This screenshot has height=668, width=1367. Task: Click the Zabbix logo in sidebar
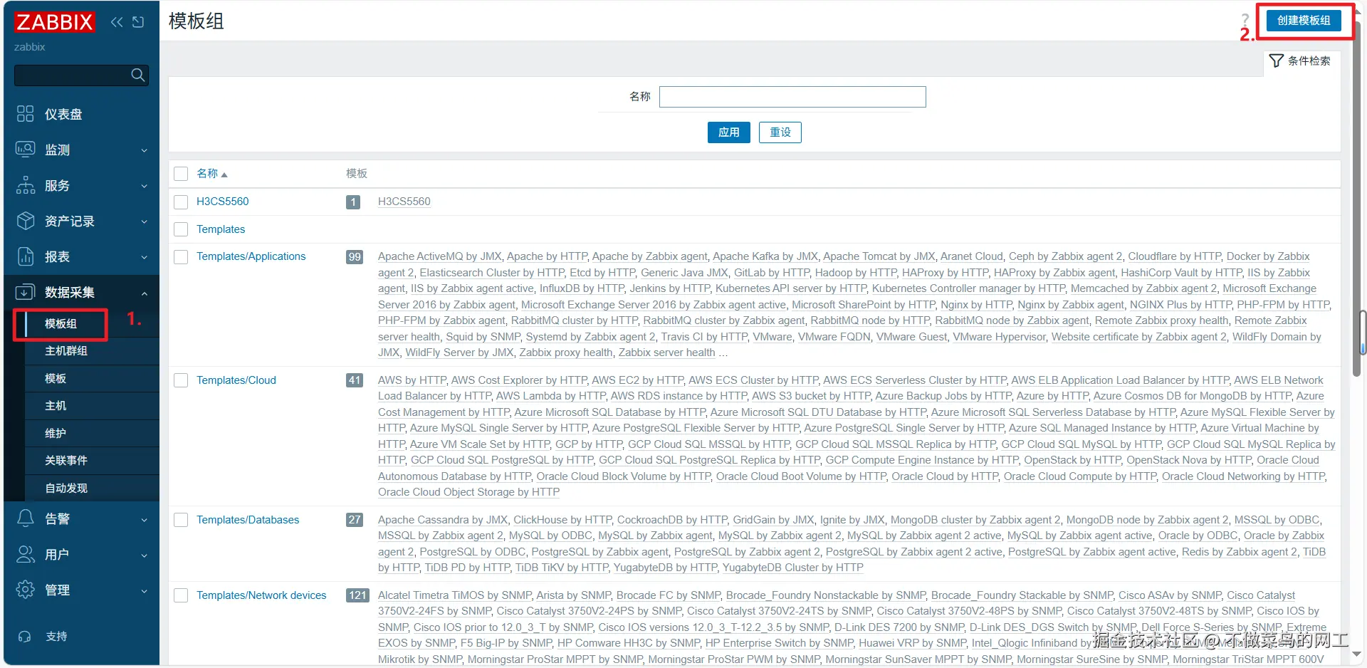click(54, 22)
